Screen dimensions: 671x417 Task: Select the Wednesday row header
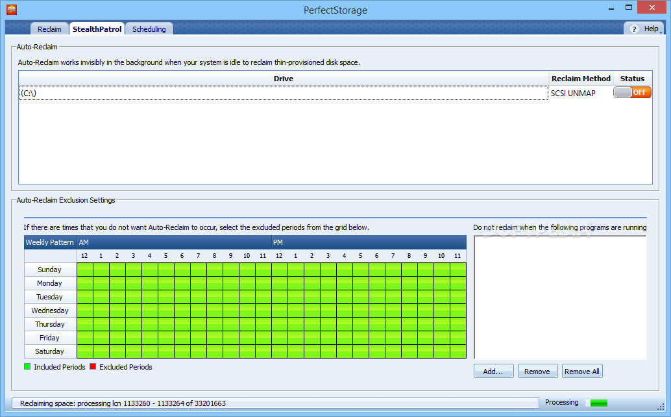coord(49,310)
